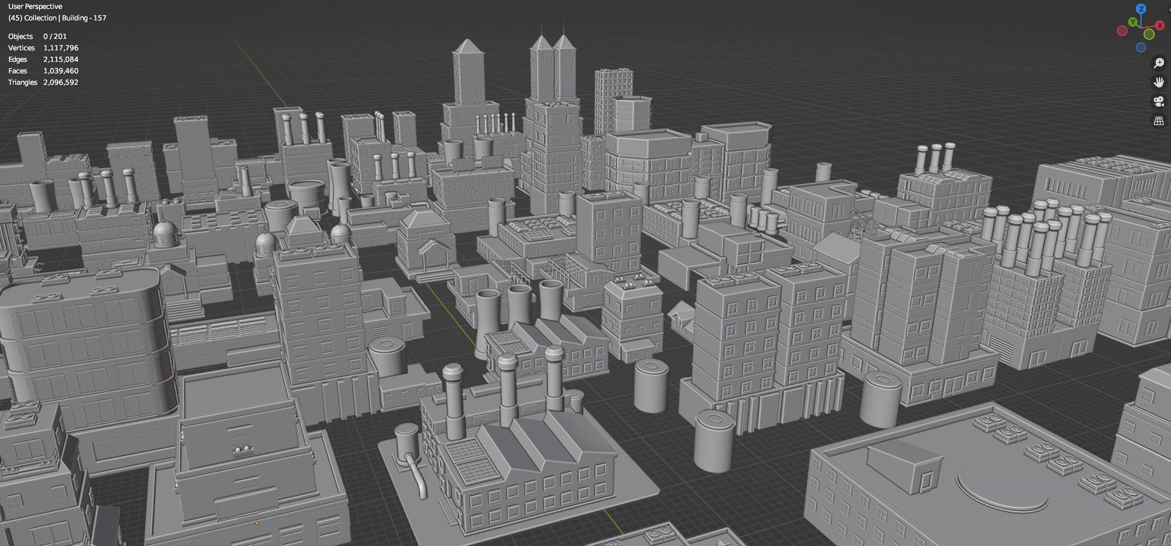1171x546 pixels.
Task: Click the 'Triangles' statistic label
Action: [x=22, y=82]
